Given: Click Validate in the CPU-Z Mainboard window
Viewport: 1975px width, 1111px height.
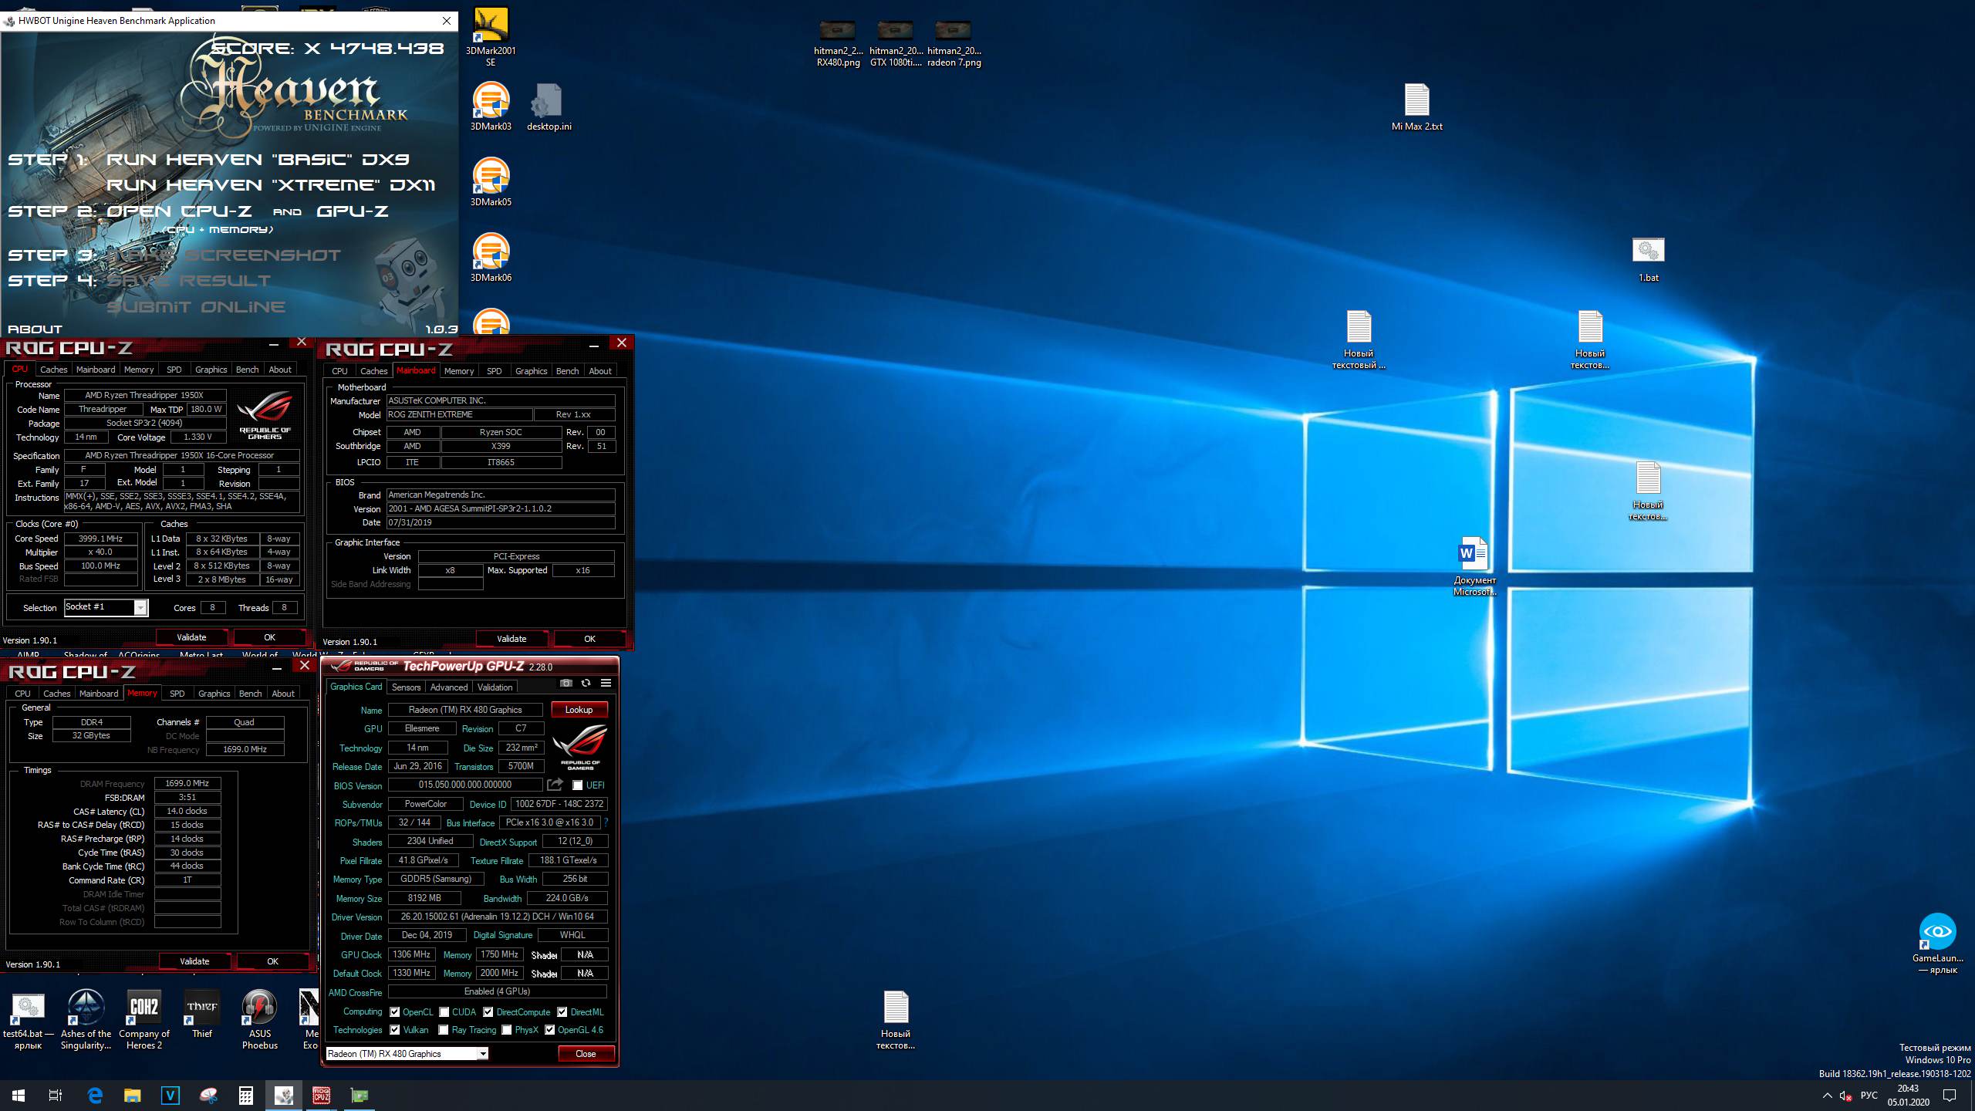Looking at the screenshot, I should point(511,639).
